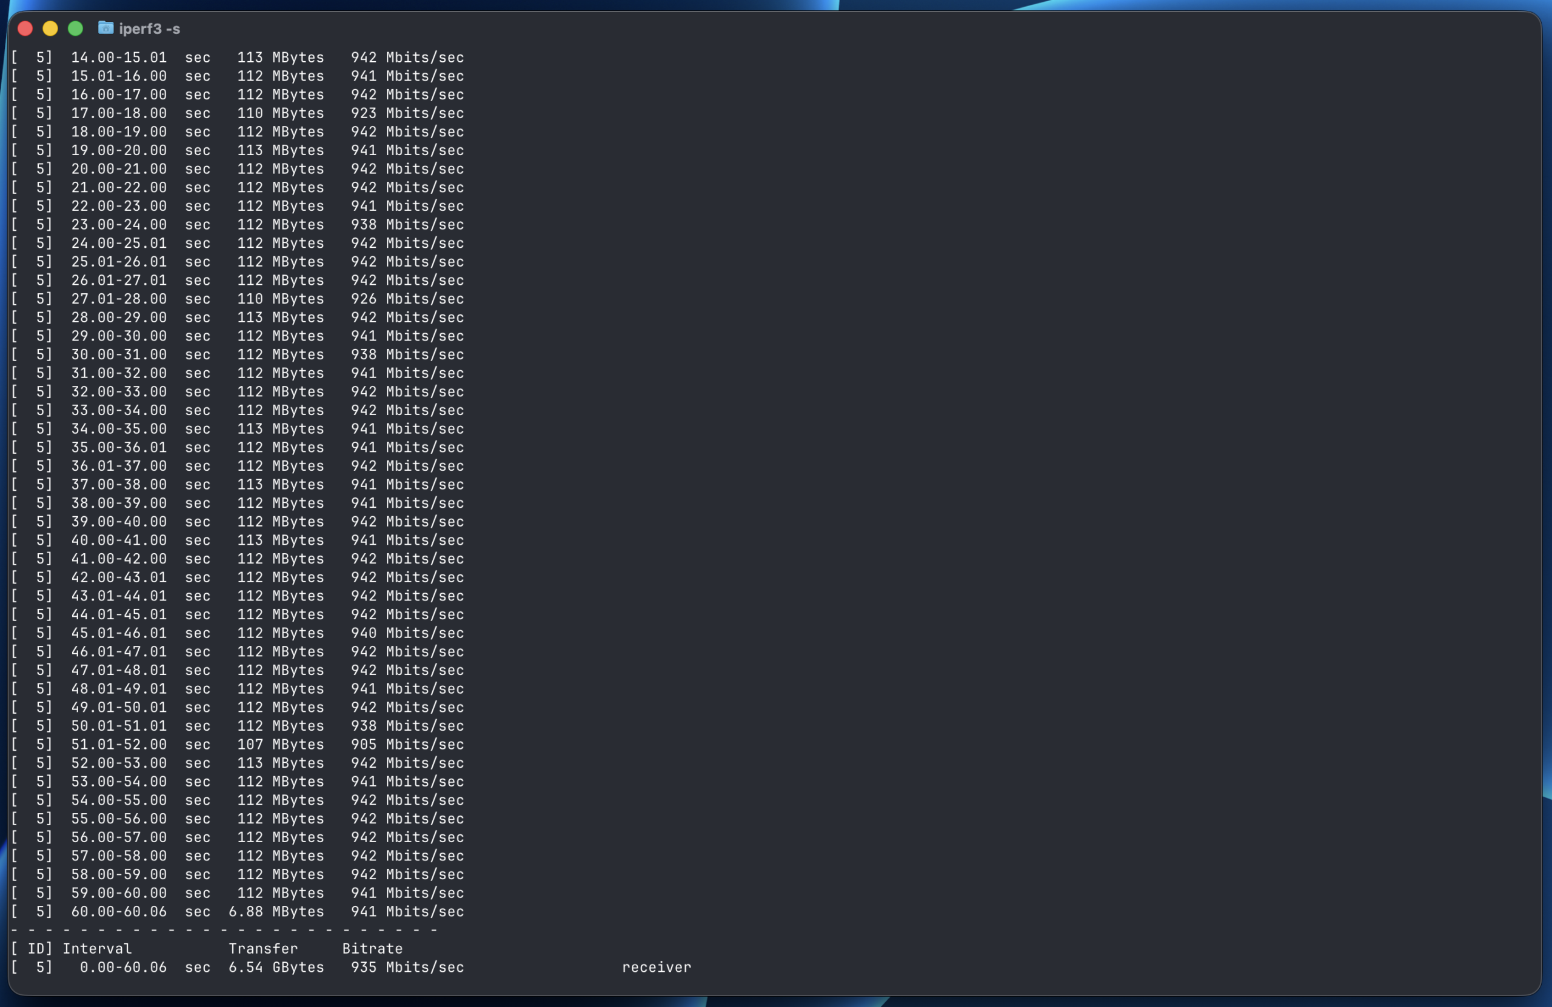Click the "Interval" column header

coord(97,949)
